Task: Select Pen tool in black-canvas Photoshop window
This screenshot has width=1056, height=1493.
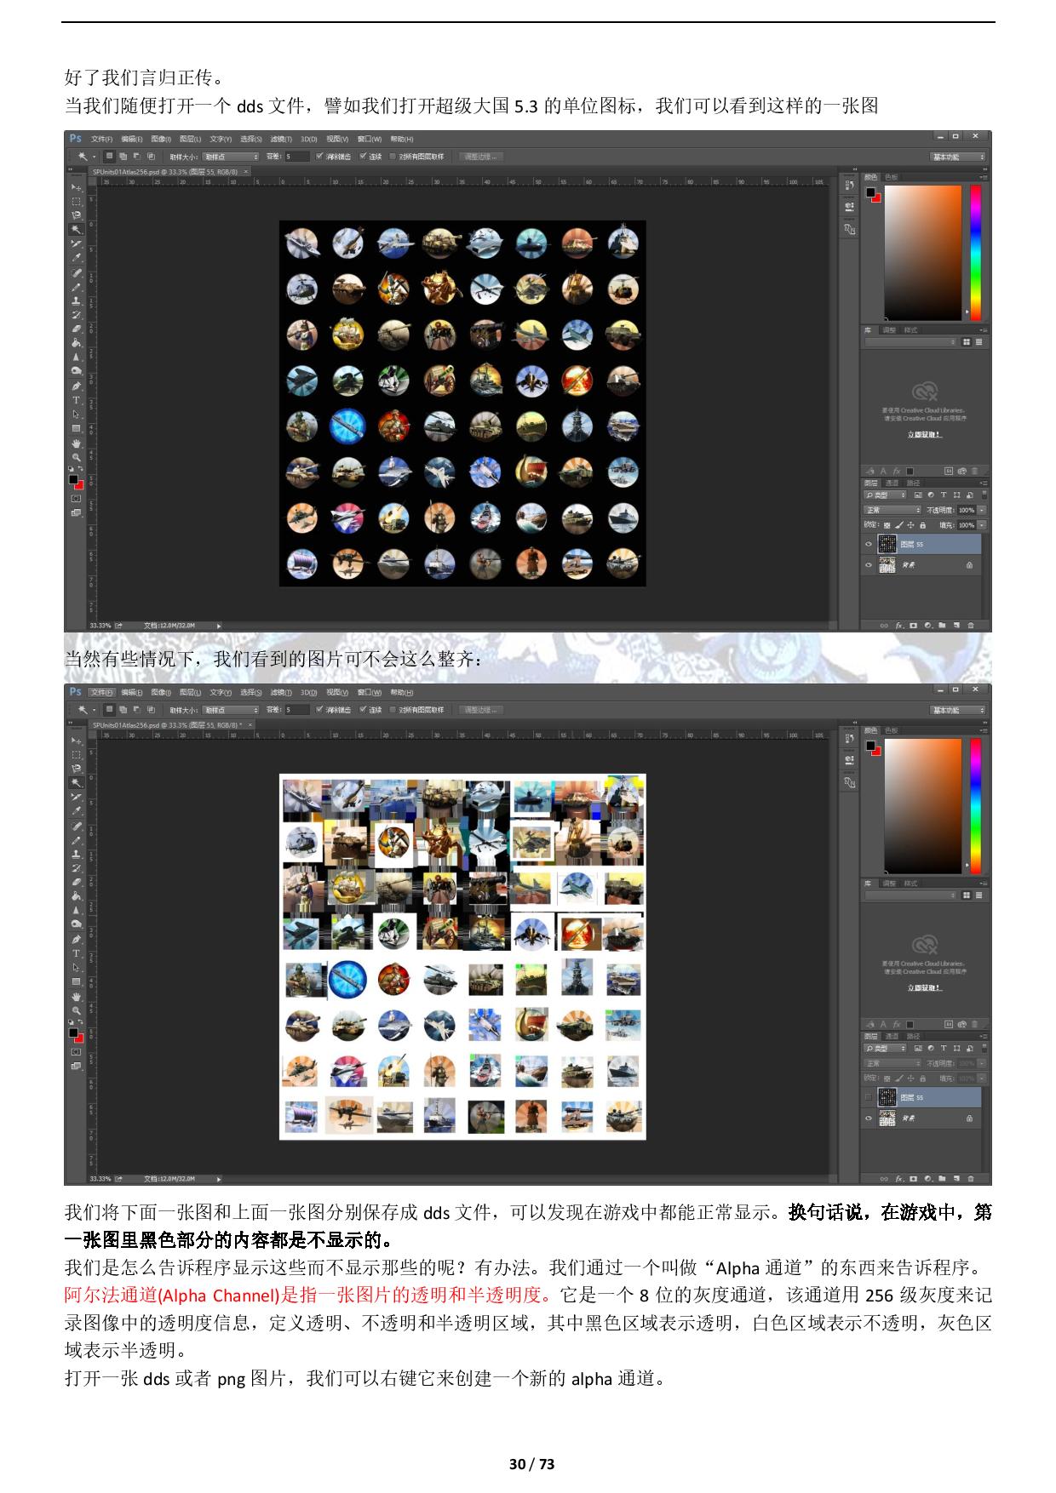Action: tap(76, 386)
